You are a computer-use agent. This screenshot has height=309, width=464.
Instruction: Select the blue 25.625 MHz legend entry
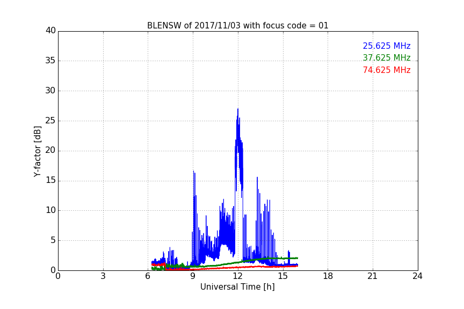(x=386, y=46)
